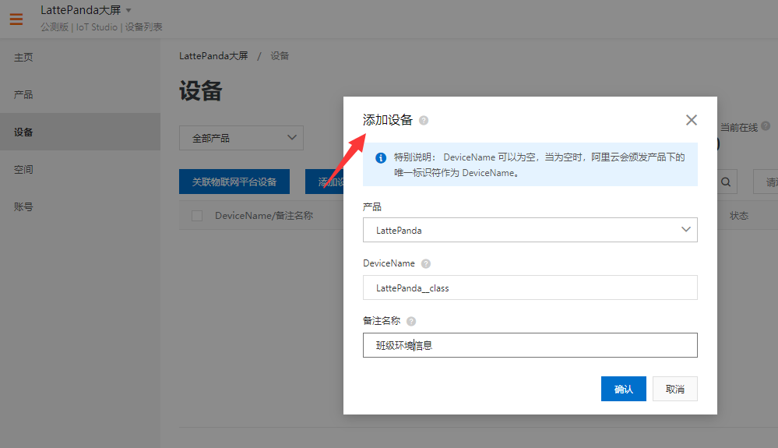Click the blue info icon in the notice
The image size is (778, 448).
pyautogui.click(x=381, y=158)
